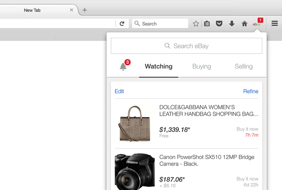
Task: Open Canon PowerShot SX510 listing title
Action: [207, 161]
